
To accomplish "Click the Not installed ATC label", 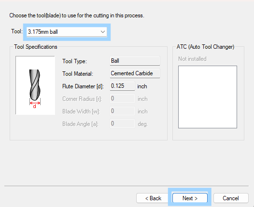I will [192, 59].
